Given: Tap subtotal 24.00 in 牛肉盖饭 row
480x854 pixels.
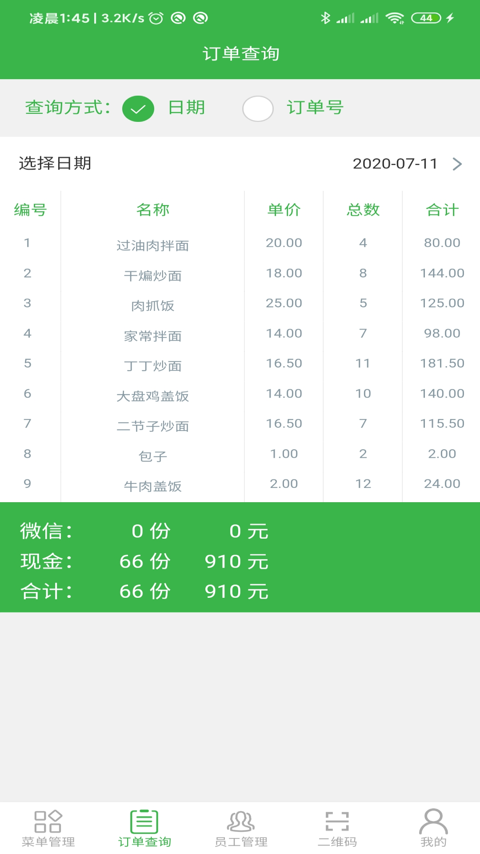Looking at the screenshot, I should [442, 483].
